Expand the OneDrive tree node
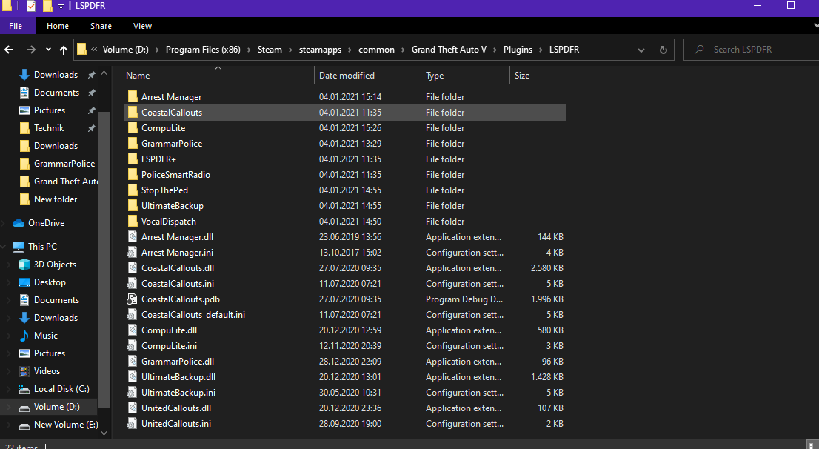819x449 pixels. coord(5,223)
